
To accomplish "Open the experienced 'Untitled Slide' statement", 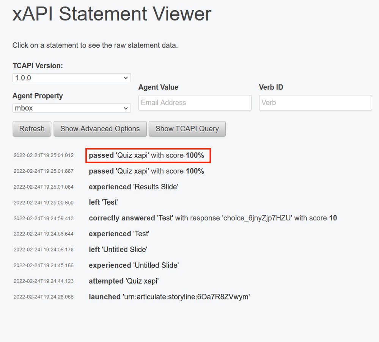I will point(134,265).
